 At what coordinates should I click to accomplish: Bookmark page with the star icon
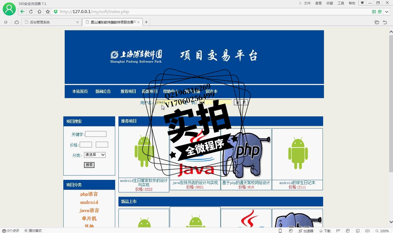[48, 11]
